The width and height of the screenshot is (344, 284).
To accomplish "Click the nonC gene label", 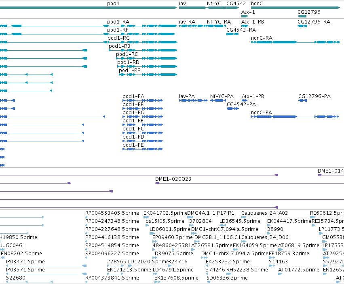I will coord(257,4).
